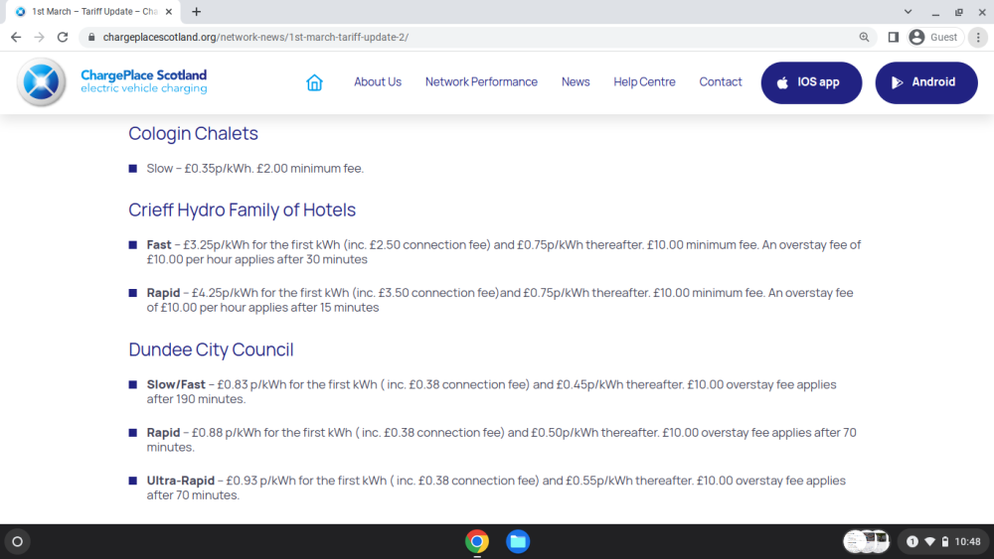Open the Guest profile menu
This screenshot has height=559, width=994.
click(x=933, y=38)
